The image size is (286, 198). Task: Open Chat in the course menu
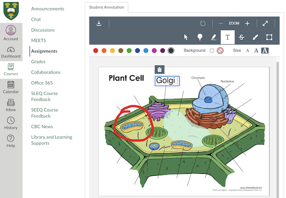tap(36, 19)
